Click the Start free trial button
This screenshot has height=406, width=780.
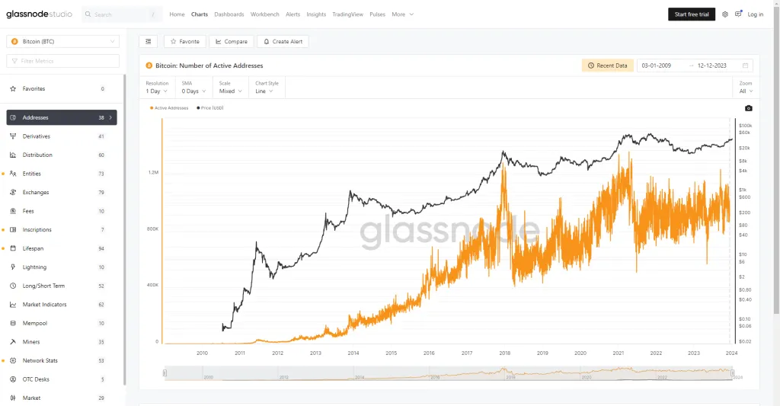(x=692, y=14)
